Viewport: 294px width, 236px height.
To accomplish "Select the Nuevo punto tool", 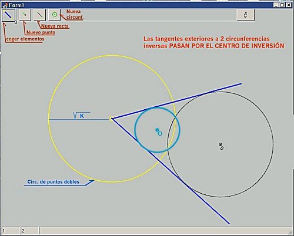I will [x=25, y=15].
